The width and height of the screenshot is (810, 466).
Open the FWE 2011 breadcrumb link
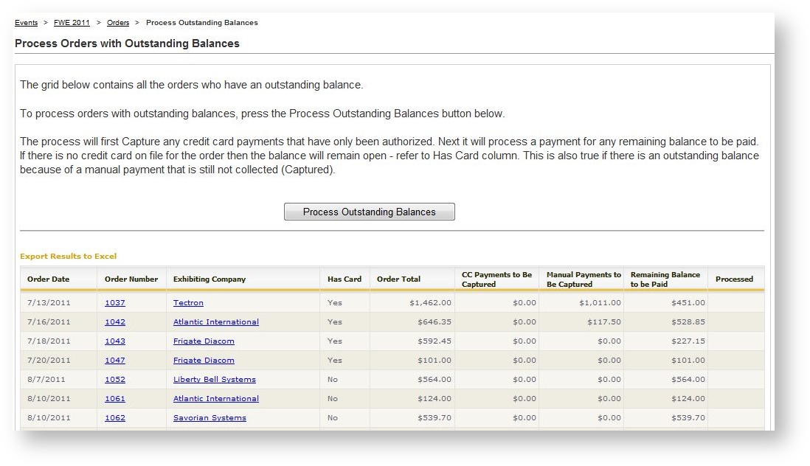[x=72, y=22]
